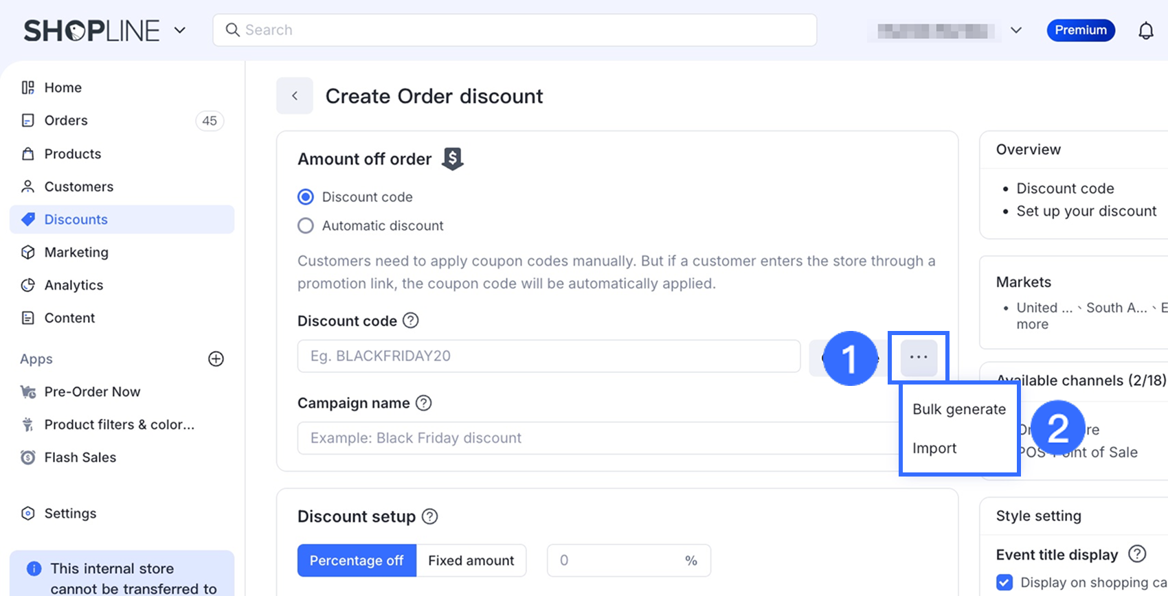This screenshot has width=1168, height=596.
Task: Choose Bulk generate from the menu
Action: (958, 409)
